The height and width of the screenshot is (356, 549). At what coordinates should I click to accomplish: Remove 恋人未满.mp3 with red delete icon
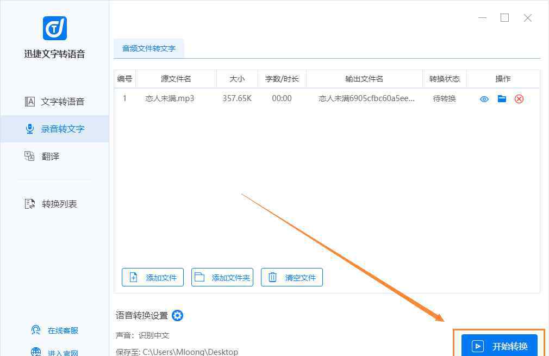(519, 99)
